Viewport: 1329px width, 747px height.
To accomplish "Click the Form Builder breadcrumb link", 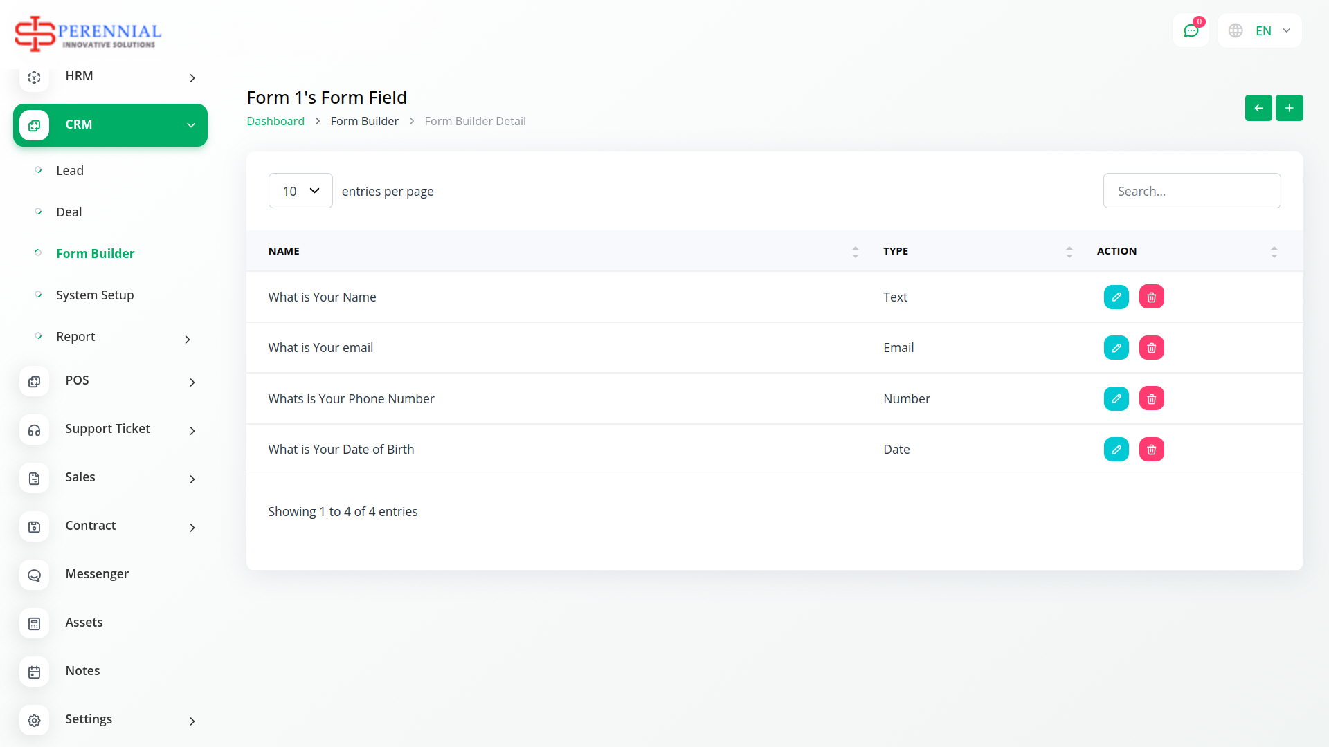I will [364, 121].
